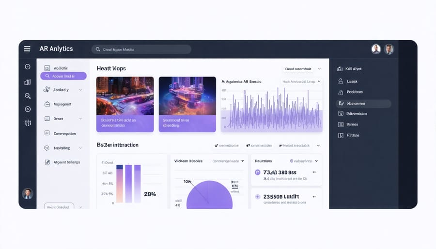Click the outlined button at sidebar bottom
The image size is (436, 249).
click(x=59, y=207)
